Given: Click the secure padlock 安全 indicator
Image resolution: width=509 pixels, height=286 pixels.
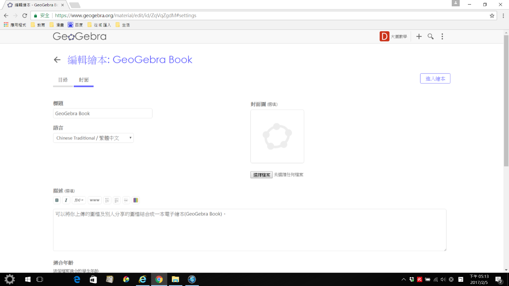Looking at the screenshot, I should pos(41,15).
